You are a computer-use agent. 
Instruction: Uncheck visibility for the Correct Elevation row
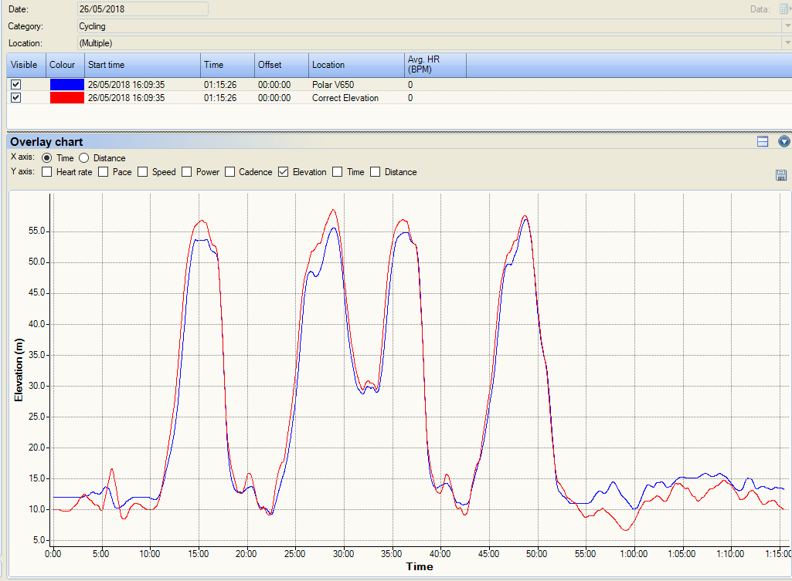(16, 98)
